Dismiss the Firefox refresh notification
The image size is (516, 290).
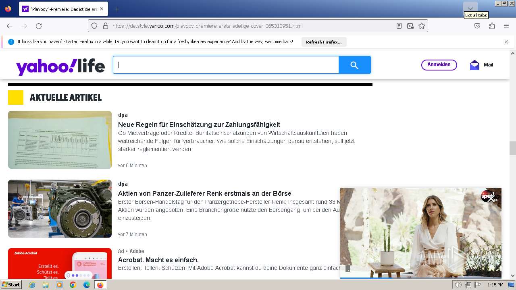(506, 42)
